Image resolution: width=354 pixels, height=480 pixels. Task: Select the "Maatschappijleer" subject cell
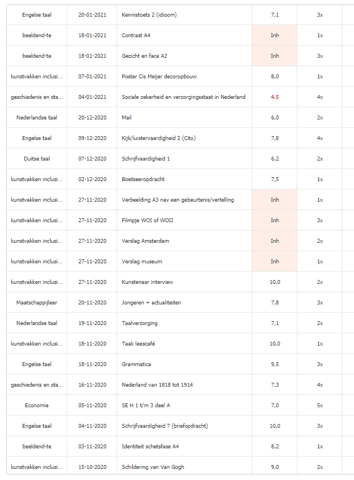pos(37,302)
